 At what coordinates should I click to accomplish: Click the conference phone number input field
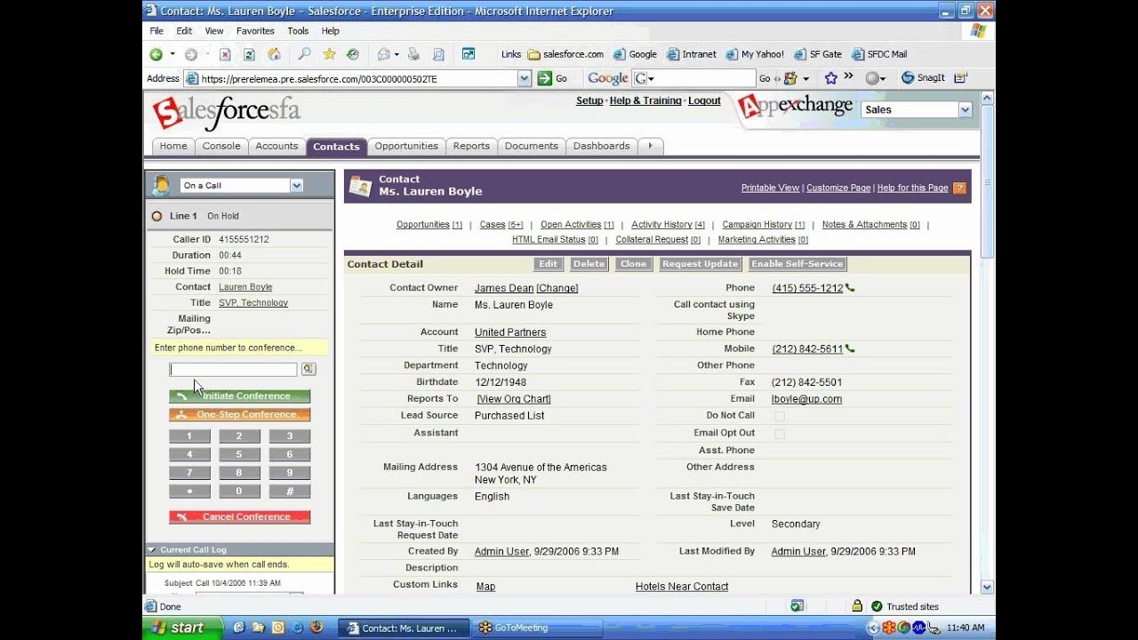233,369
